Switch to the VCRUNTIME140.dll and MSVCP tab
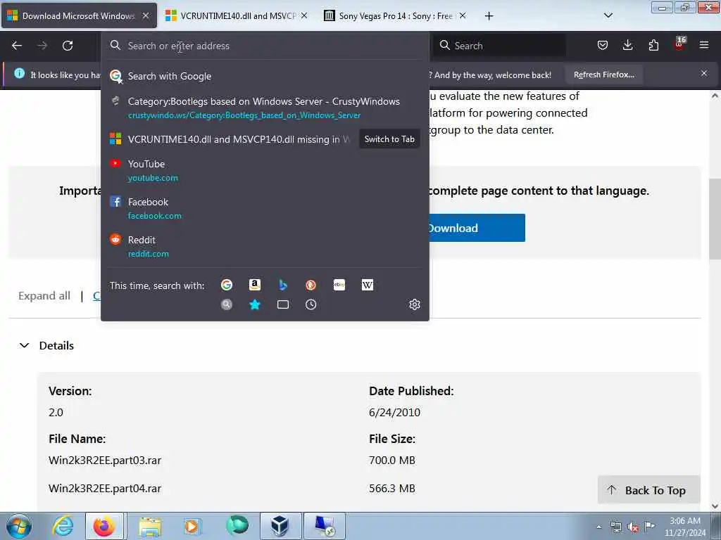Screen dimensions: 721x540 pyautogui.click(x=237, y=16)
